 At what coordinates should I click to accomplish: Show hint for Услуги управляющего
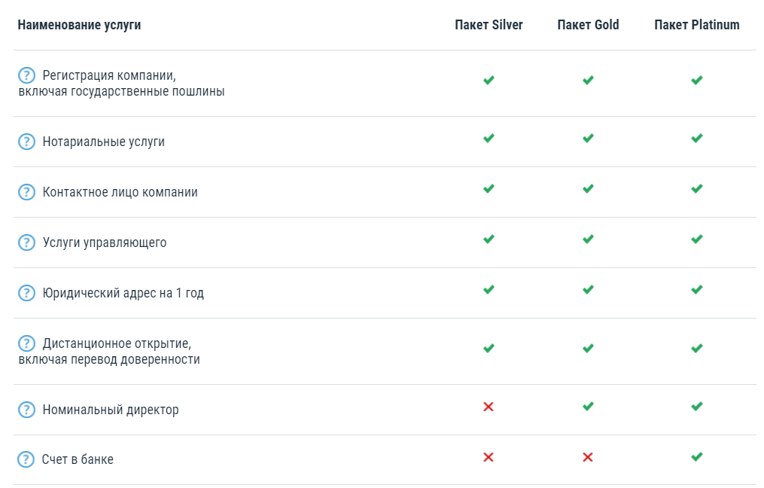(x=26, y=242)
